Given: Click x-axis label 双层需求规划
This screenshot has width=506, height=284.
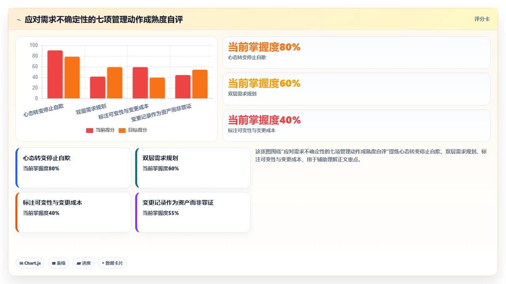Looking at the screenshot, I should pos(91,109).
